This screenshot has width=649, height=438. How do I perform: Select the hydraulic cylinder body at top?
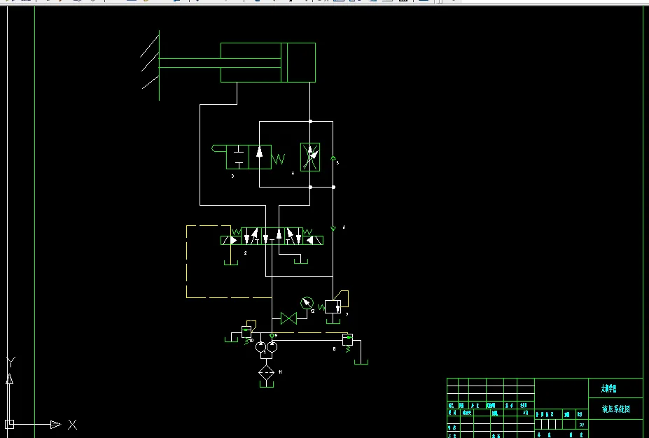[268, 62]
